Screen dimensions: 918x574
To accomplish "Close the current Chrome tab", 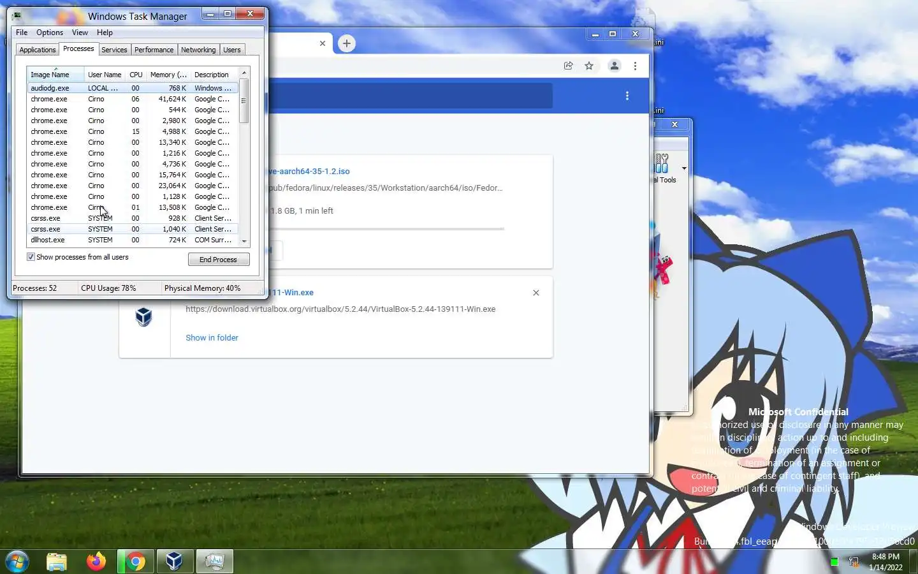I will click(323, 43).
